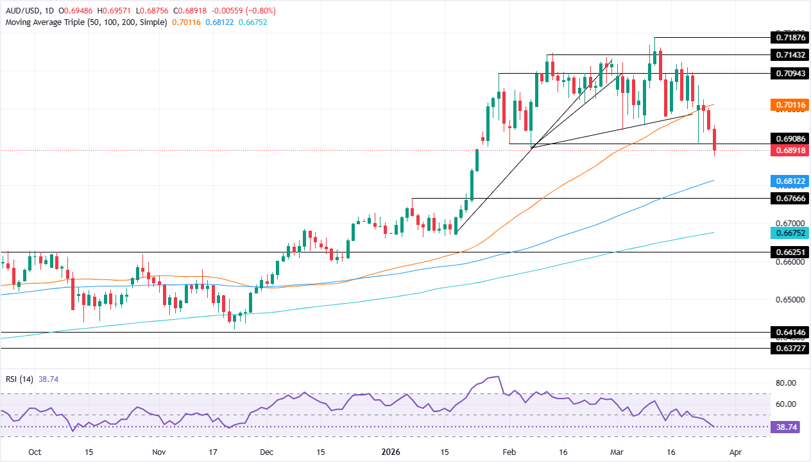Viewport: 811px width, 462px height.
Task: Click the Oct label on time axis
Action: coord(35,452)
